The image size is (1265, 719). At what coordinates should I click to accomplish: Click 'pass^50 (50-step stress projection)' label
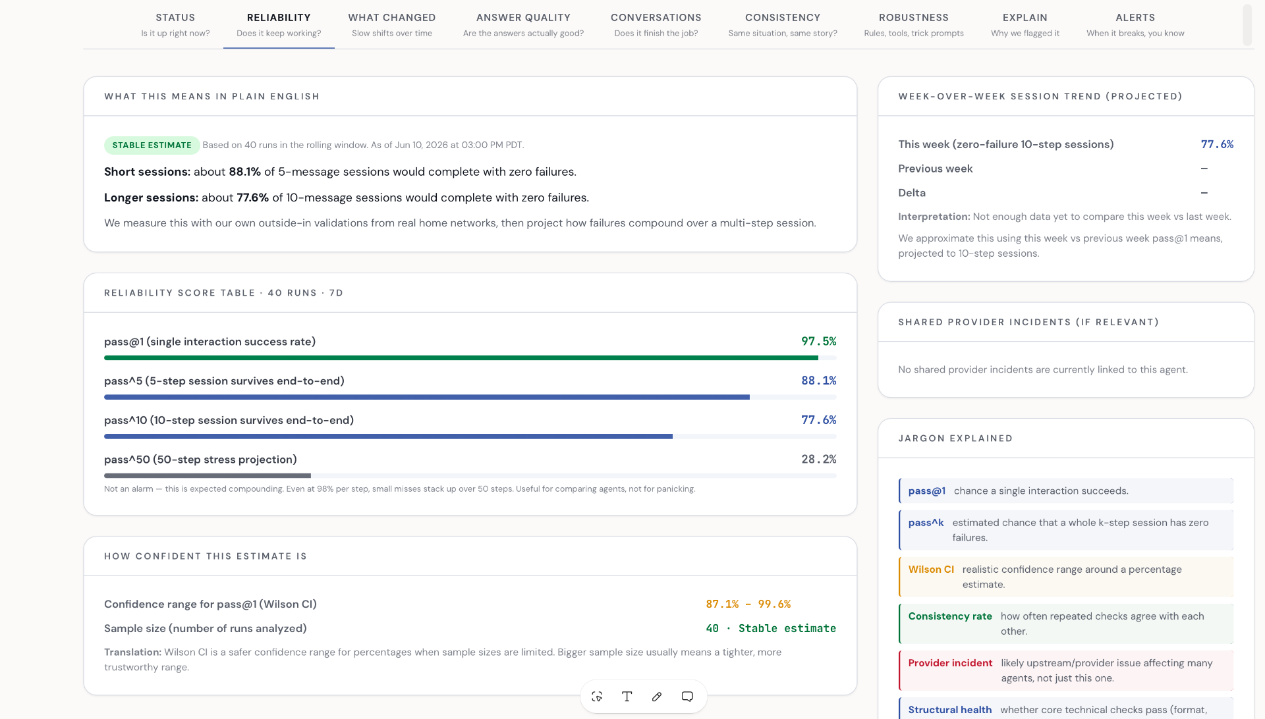(200, 460)
